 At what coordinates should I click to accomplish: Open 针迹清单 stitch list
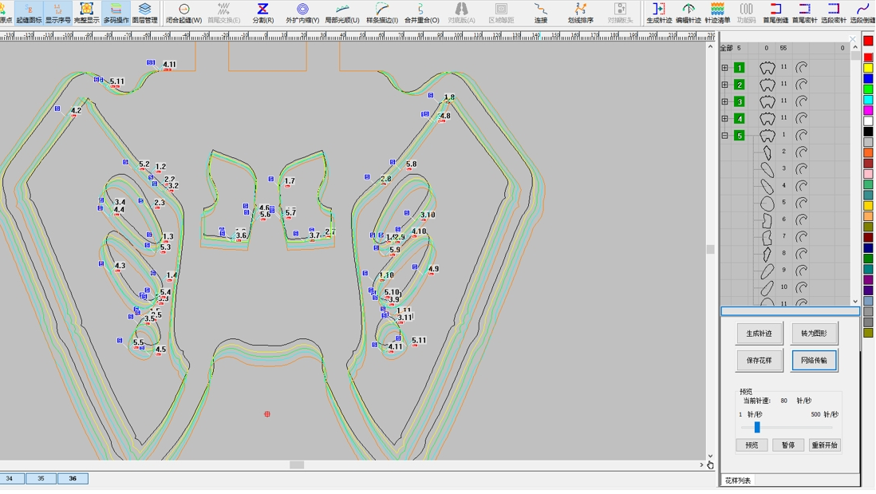[x=717, y=13]
